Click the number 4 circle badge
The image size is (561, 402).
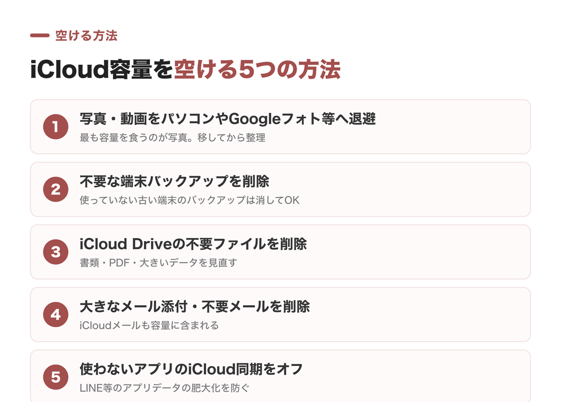56,315
